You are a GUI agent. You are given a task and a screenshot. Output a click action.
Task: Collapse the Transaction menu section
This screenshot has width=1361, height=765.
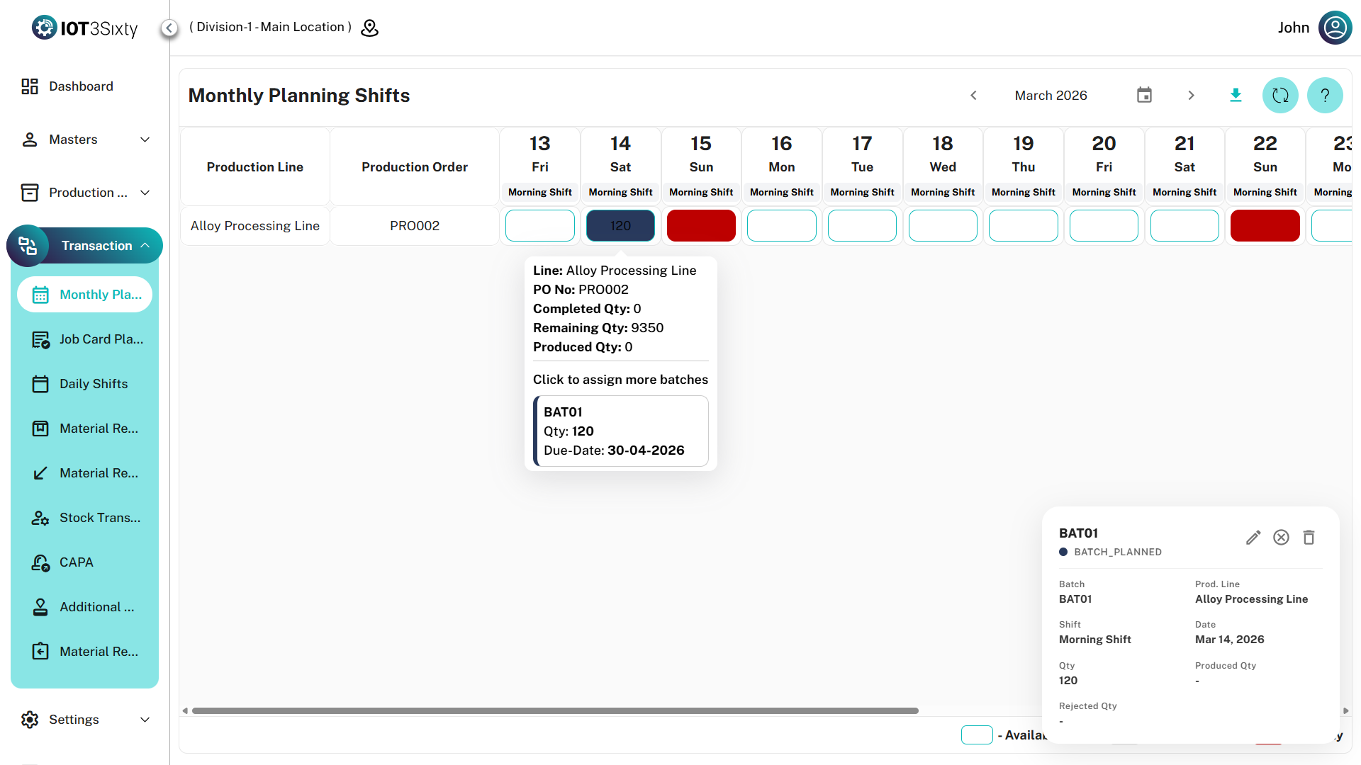tap(145, 246)
